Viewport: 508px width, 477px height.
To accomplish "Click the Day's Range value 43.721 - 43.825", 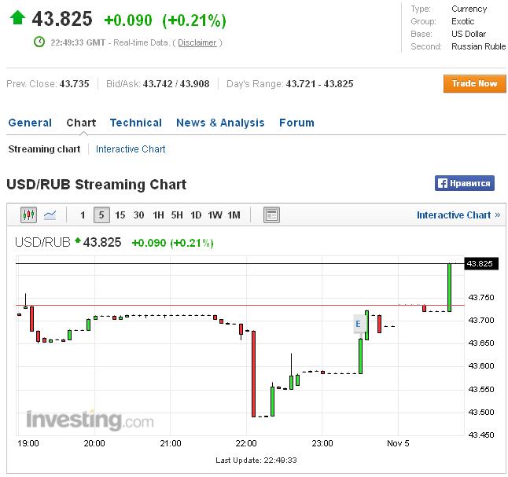I will click(319, 84).
